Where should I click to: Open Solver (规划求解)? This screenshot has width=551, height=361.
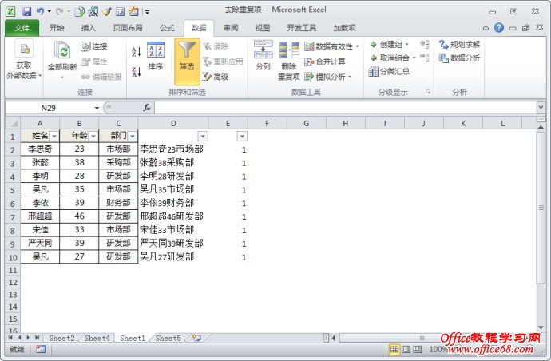click(459, 44)
